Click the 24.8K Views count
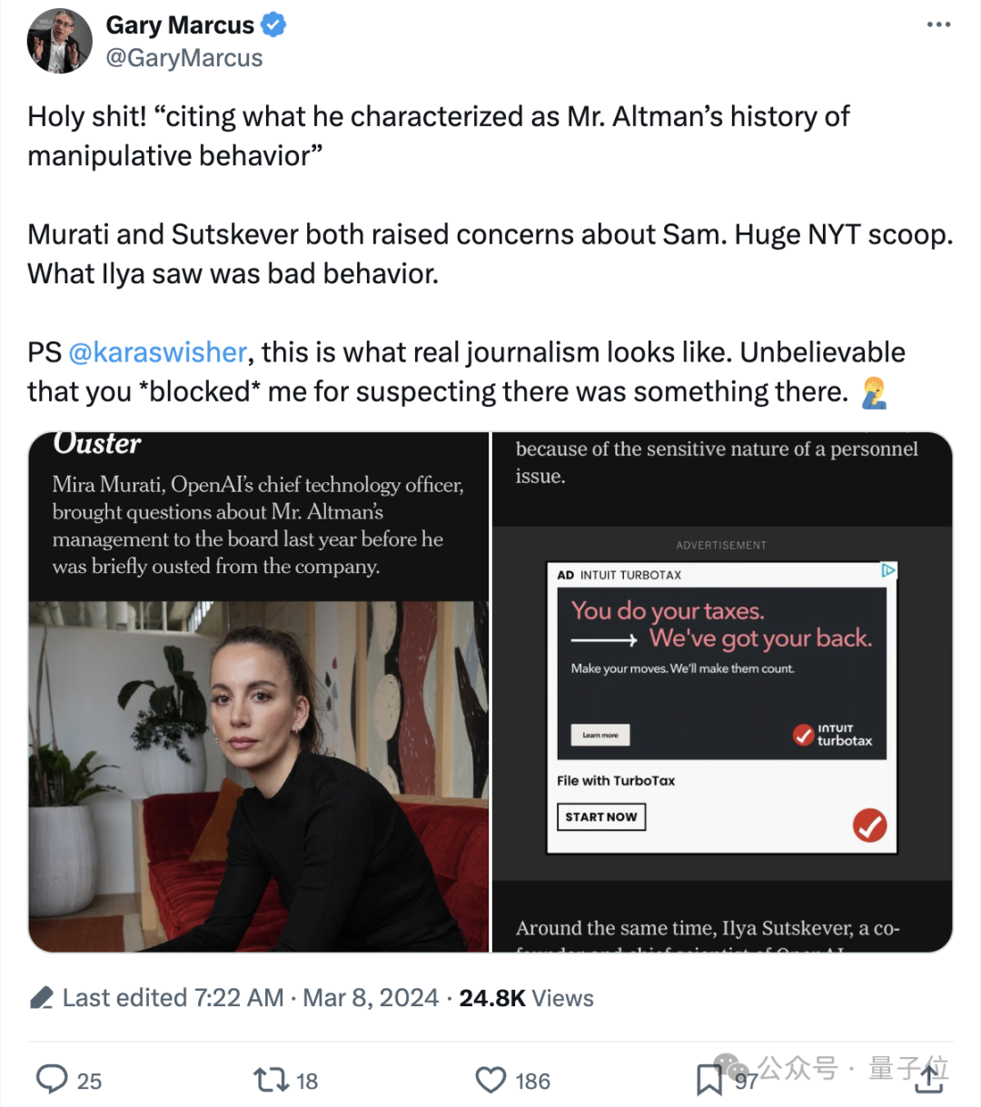Image resolution: width=981 pixels, height=1107 pixels. point(526,998)
